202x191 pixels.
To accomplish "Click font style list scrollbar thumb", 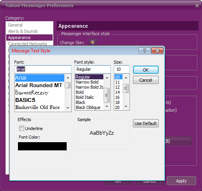I will (107, 95).
